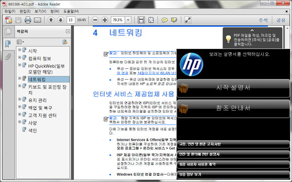Expand the 네트워킹 bookmark node
Viewport: 292px width, 182px height.
click(x=19, y=78)
